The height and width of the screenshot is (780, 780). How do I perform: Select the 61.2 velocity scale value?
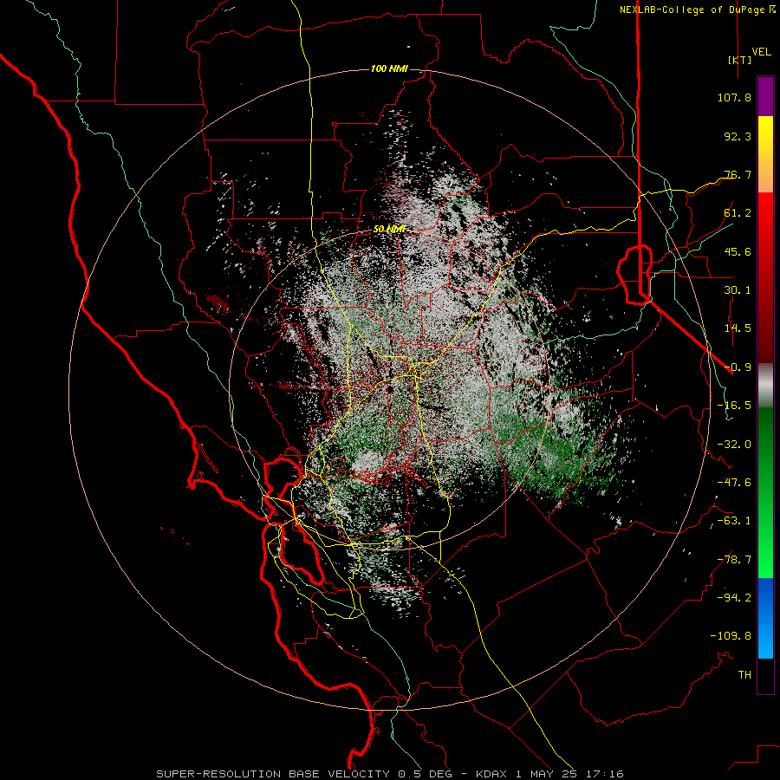738,213
